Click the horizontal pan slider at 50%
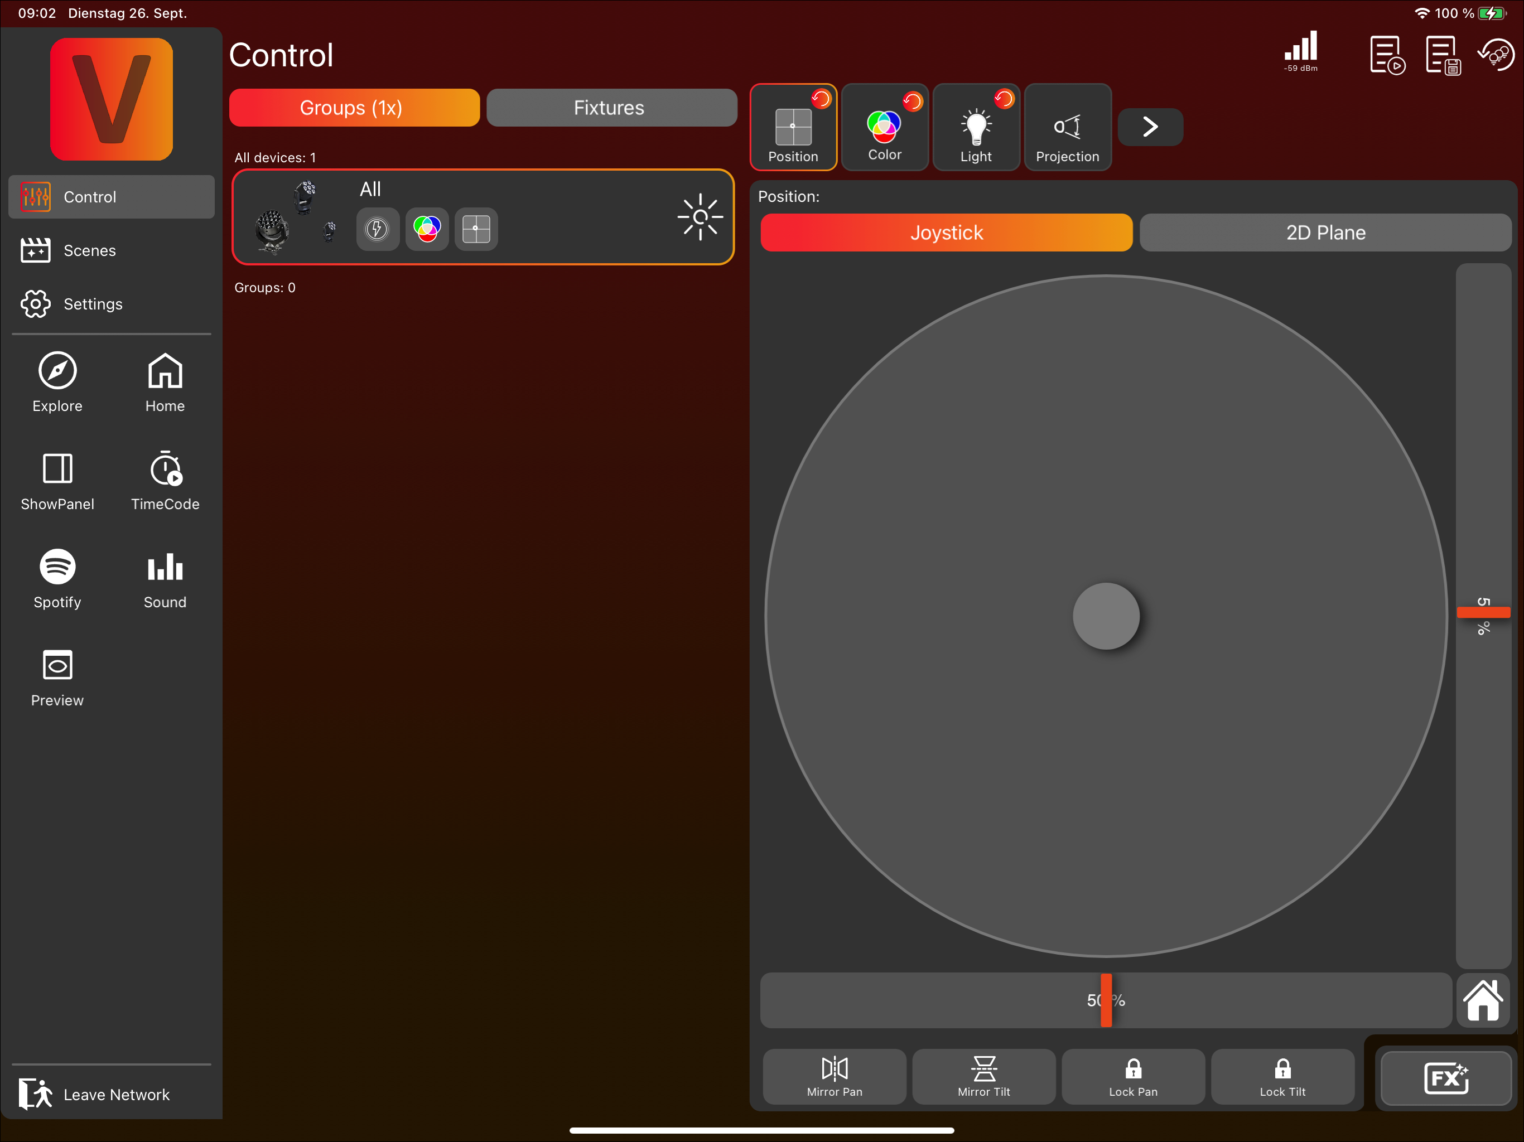 tap(1106, 1000)
